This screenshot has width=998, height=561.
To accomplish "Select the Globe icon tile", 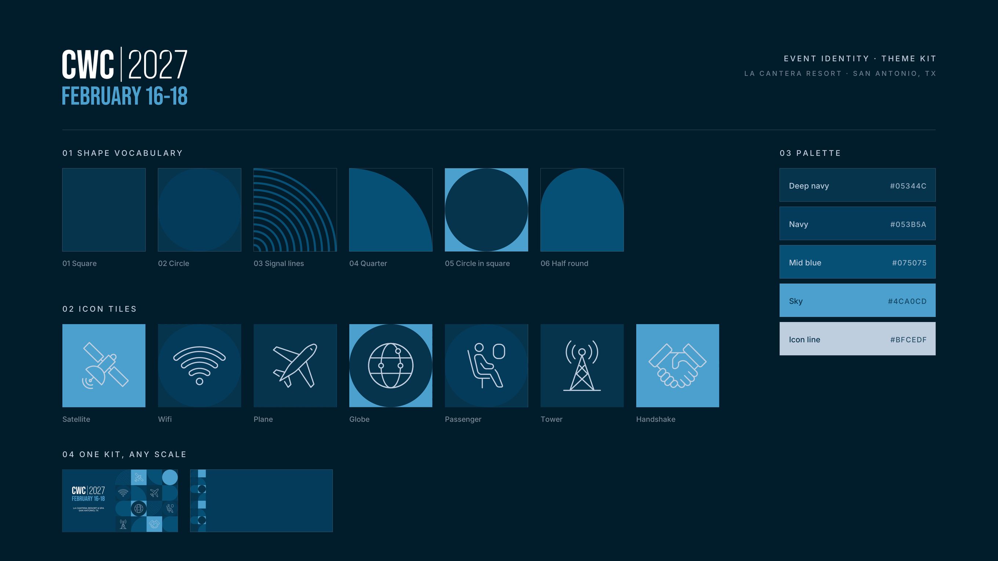I will pos(391,366).
